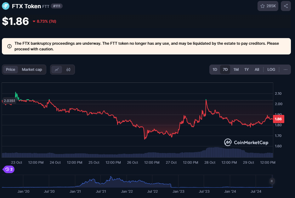This screenshot has height=198, width=295.
Task: Click the 1.60 price axis label
Action: 278,146
